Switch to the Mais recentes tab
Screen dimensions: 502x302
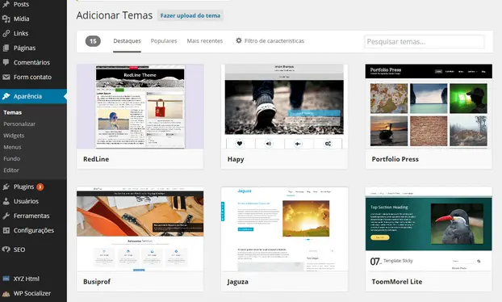tap(204, 41)
